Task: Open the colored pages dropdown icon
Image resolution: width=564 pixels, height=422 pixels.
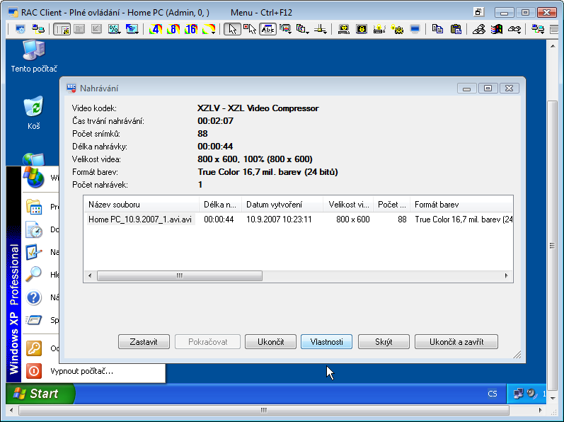Action: [x=302, y=29]
